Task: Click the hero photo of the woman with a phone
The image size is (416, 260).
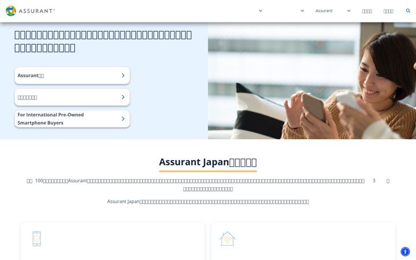Action: [312, 81]
